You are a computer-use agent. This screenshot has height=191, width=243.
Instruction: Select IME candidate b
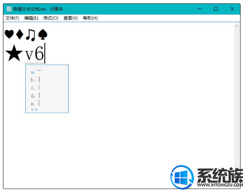[x=35, y=80]
